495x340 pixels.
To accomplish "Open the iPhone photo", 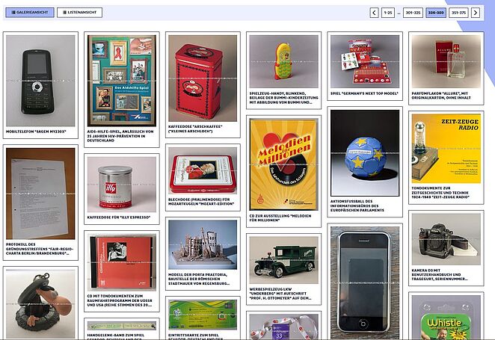I will tap(365, 282).
